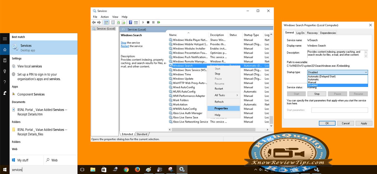Open the Startup type dropdown
This screenshot has height=174, width=377.
[x=366, y=72]
